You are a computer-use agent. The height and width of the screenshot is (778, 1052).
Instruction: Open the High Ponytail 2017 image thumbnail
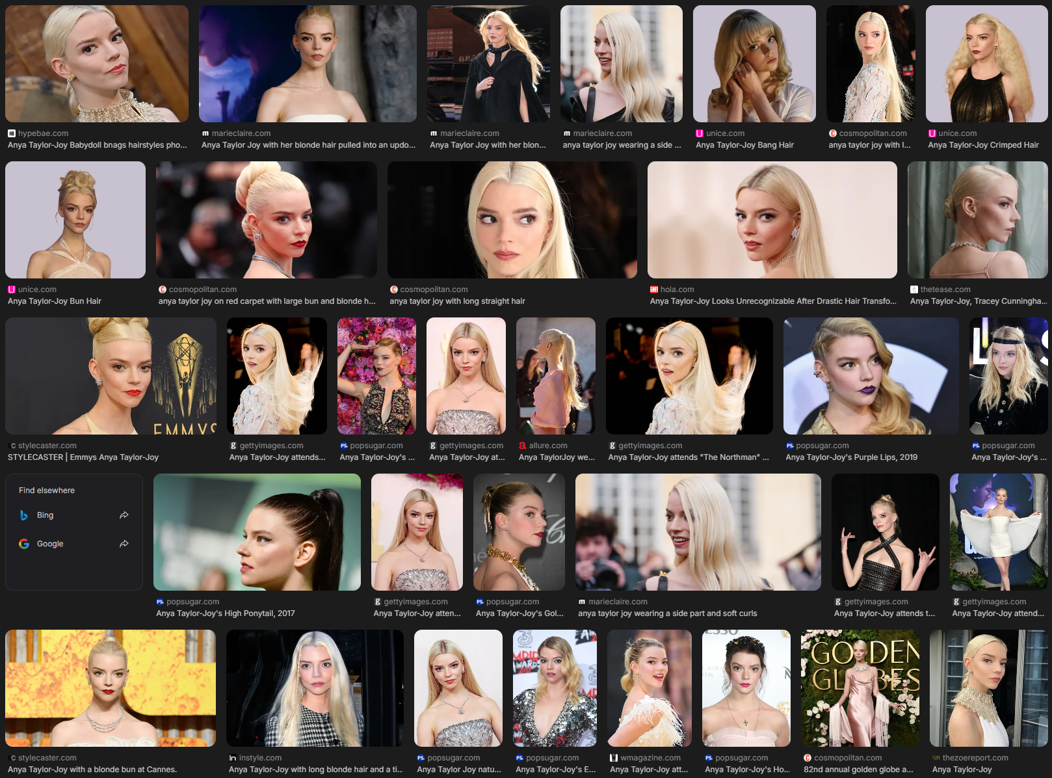[257, 532]
